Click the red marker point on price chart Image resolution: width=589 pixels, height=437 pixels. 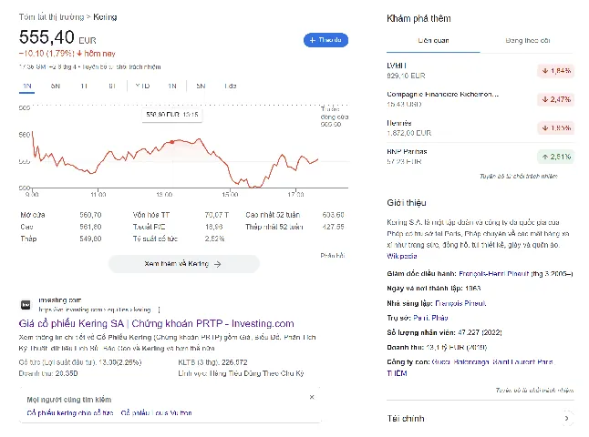(172, 142)
